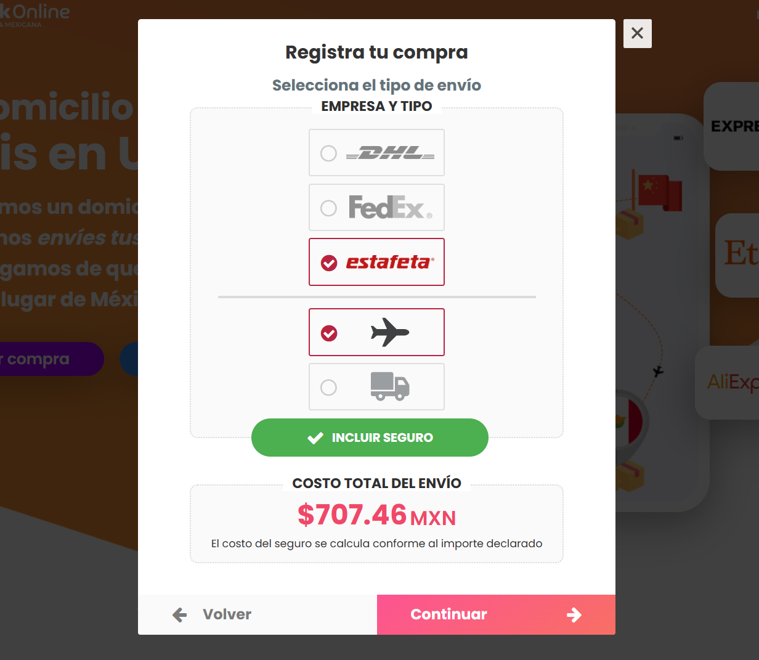
Task: Click the right arrow on Continuar
Action: [x=574, y=615]
